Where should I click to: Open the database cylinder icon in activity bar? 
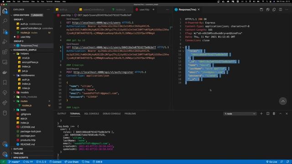point(5,113)
